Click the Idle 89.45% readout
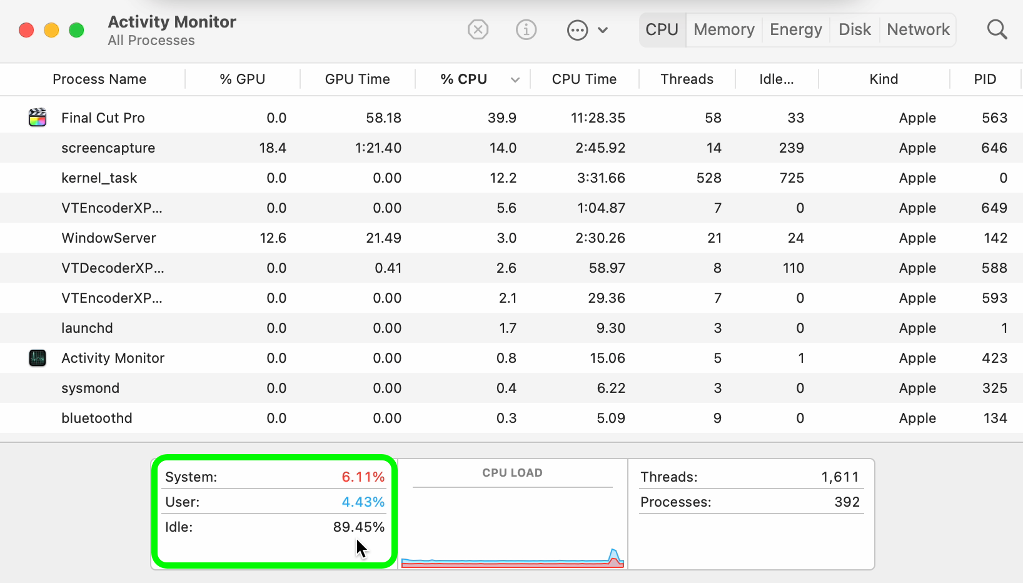Screen dimensions: 1023x583 [275, 527]
